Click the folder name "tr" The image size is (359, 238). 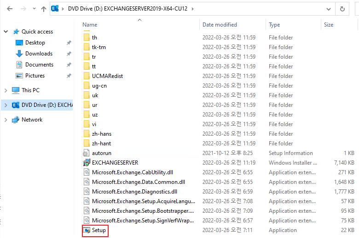94,57
